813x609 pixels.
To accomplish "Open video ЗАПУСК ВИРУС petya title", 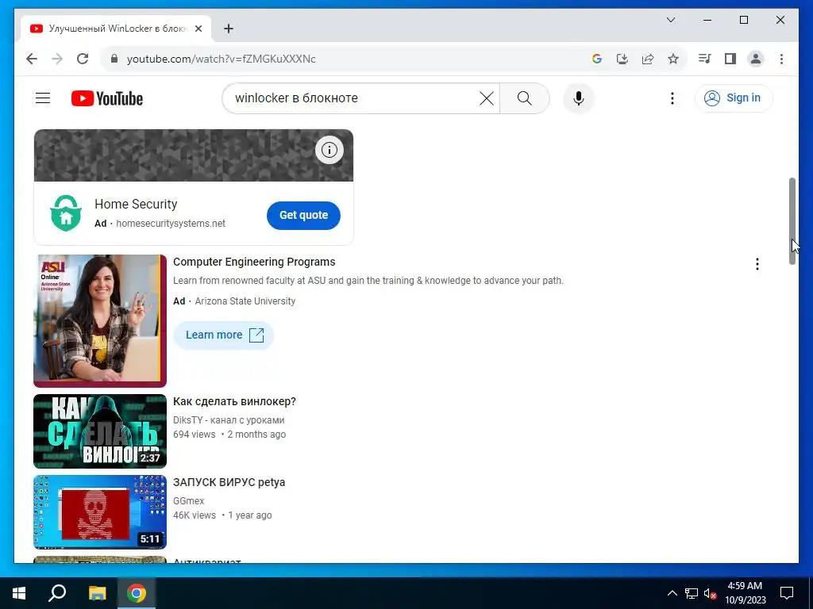I will [x=229, y=482].
